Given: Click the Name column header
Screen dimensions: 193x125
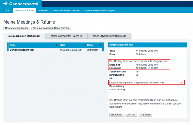Looking at the screenshot, I should pyautogui.click(x=33, y=45).
